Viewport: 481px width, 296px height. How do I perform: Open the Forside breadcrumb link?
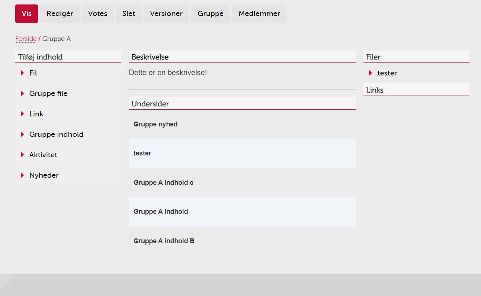pyautogui.click(x=25, y=38)
